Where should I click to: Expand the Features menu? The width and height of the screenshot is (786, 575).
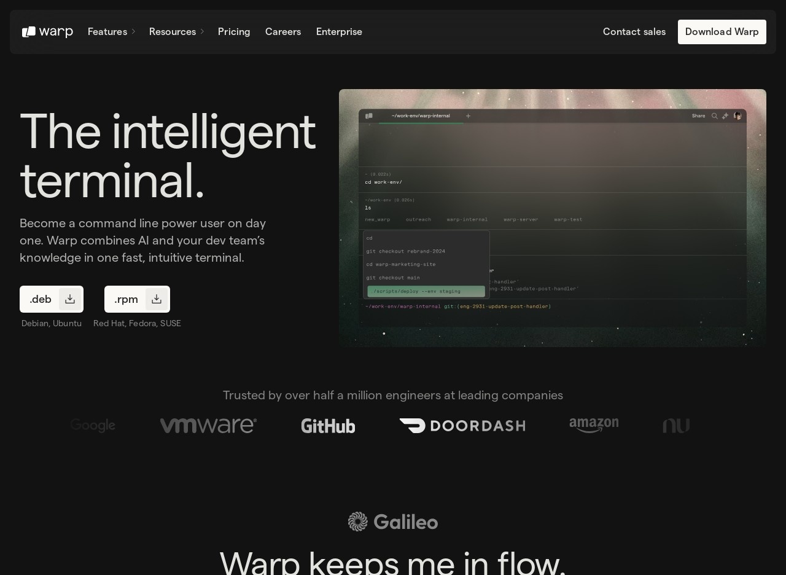pyautogui.click(x=111, y=32)
